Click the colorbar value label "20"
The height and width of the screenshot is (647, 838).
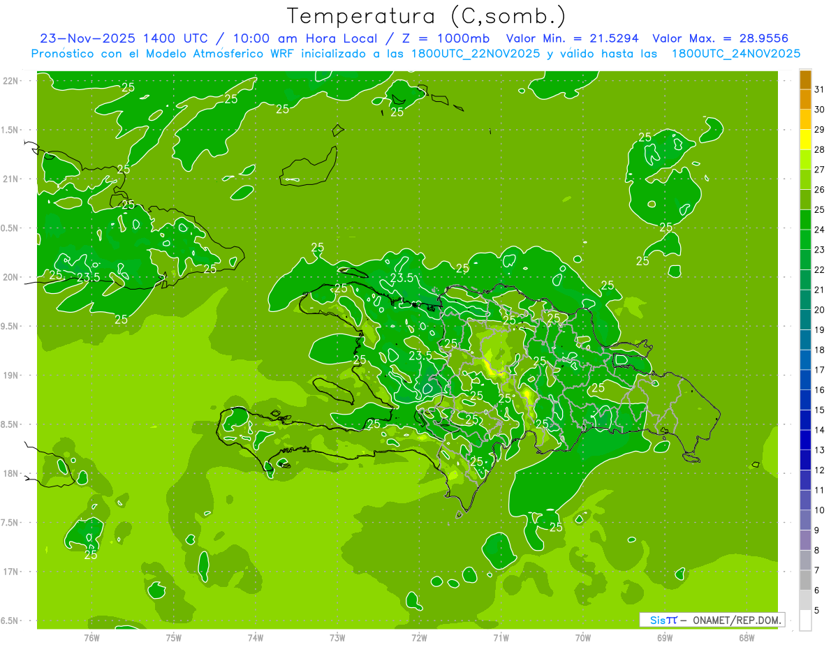point(820,310)
